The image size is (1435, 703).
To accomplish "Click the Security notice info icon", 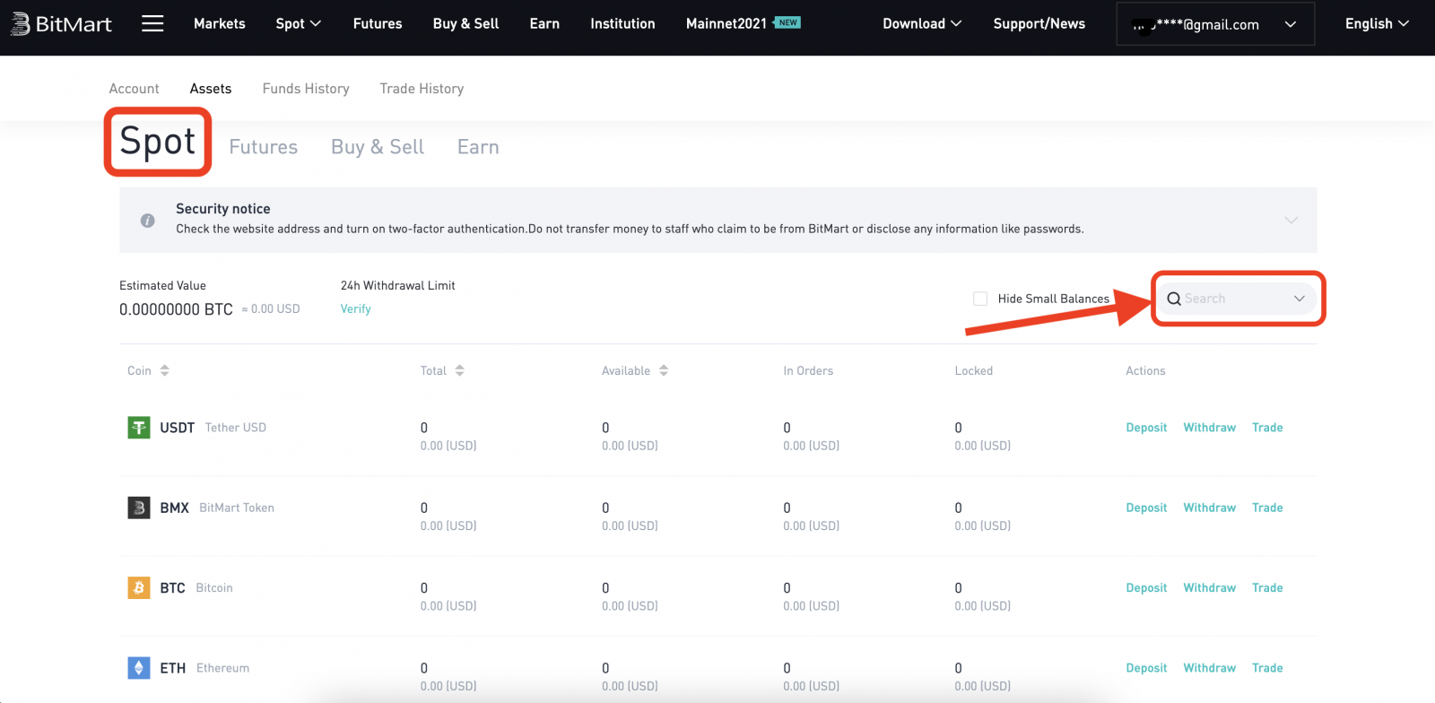I will [x=148, y=221].
